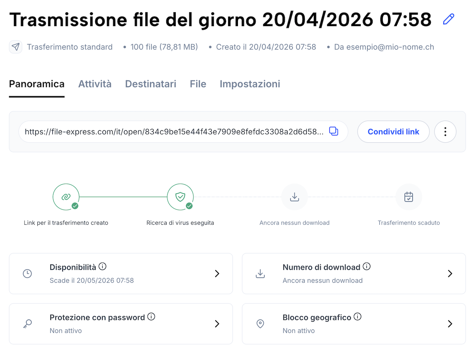Click the calendar expired-transfer step icon
Viewport: 476px width, 357px height.
tap(409, 197)
